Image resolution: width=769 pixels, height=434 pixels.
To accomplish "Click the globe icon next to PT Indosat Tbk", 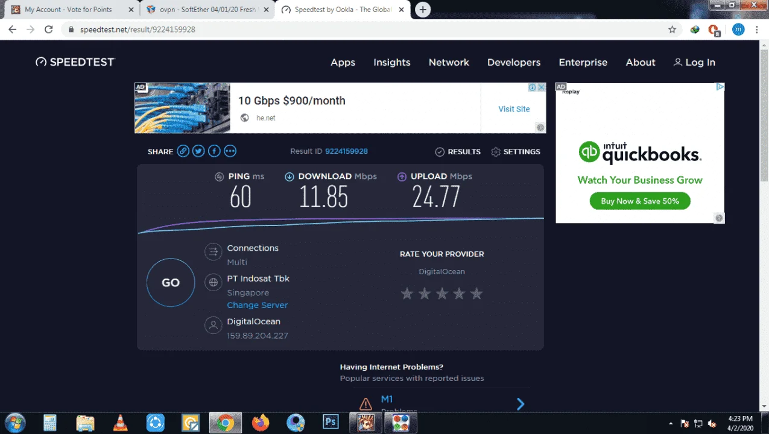I will pos(213,282).
